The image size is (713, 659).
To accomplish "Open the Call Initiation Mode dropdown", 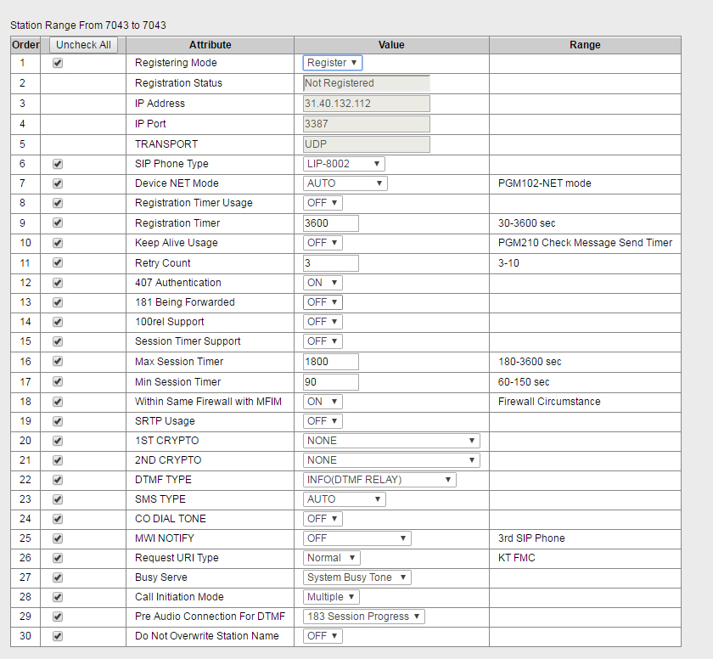I will [x=332, y=597].
